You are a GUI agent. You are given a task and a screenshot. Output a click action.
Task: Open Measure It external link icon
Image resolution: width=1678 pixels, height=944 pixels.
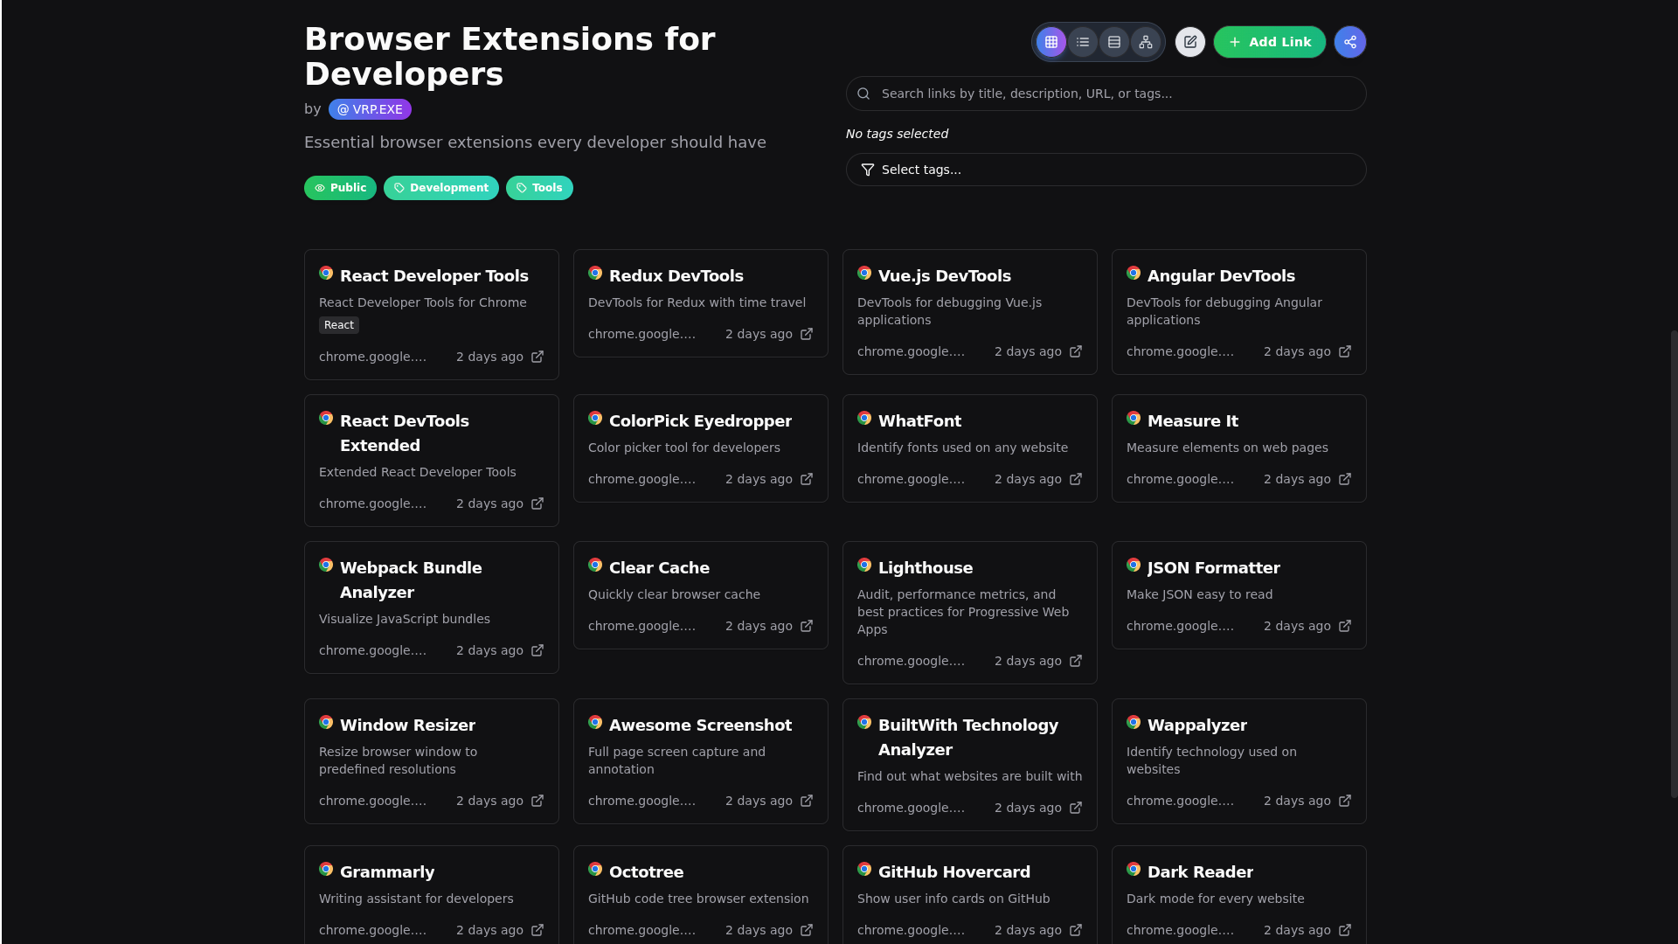[1345, 479]
